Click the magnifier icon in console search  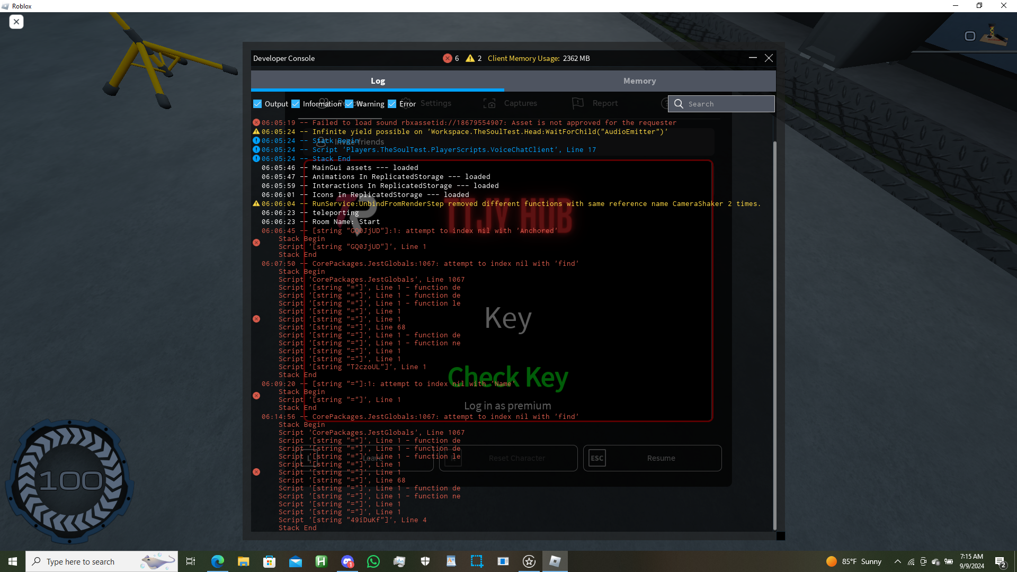pos(679,104)
